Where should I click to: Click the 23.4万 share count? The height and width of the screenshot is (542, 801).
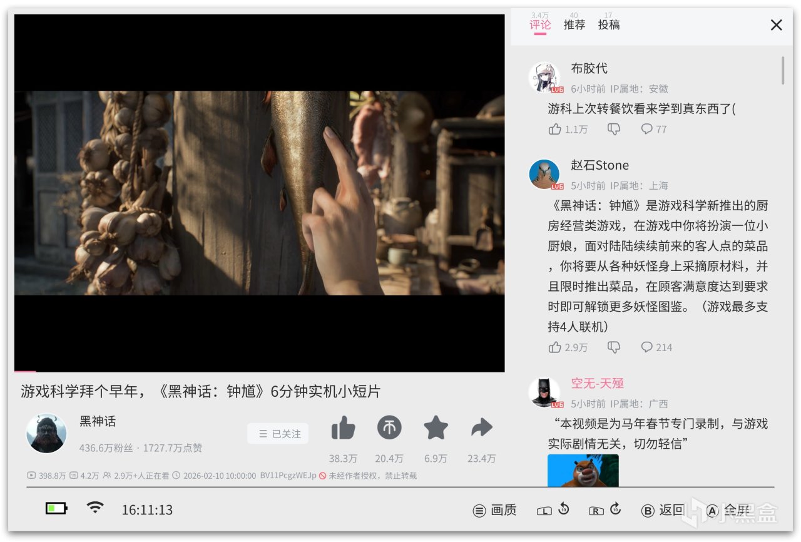coord(481,459)
